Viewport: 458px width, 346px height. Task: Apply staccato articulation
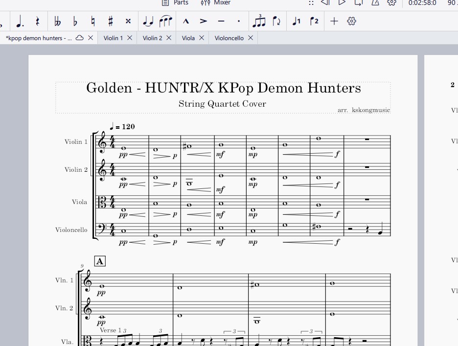(x=239, y=21)
